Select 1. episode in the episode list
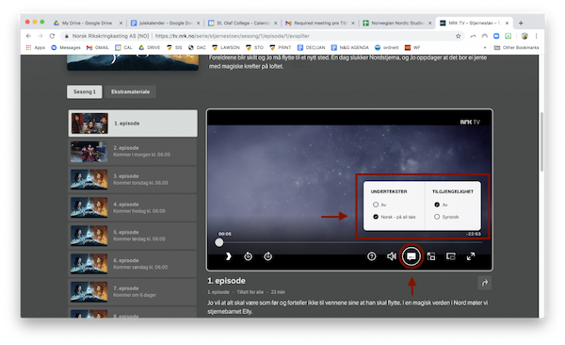Screen dimensions: 565x345 pos(133,123)
